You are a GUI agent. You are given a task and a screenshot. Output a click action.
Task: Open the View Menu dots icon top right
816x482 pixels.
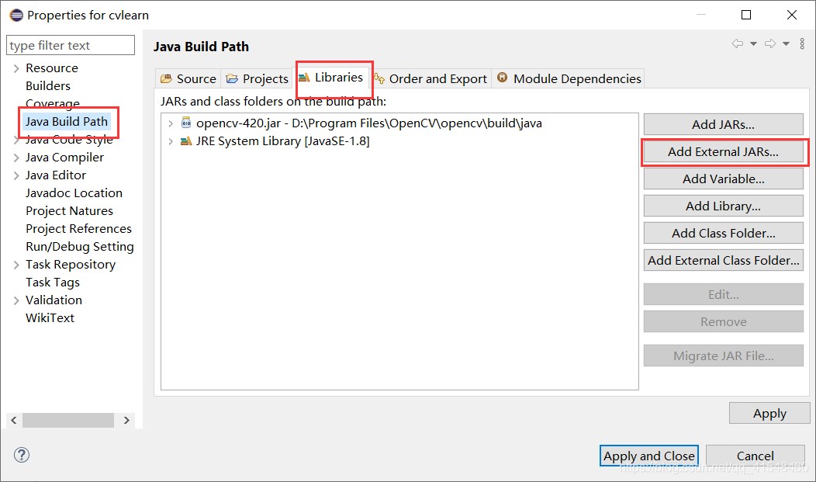coord(802,43)
